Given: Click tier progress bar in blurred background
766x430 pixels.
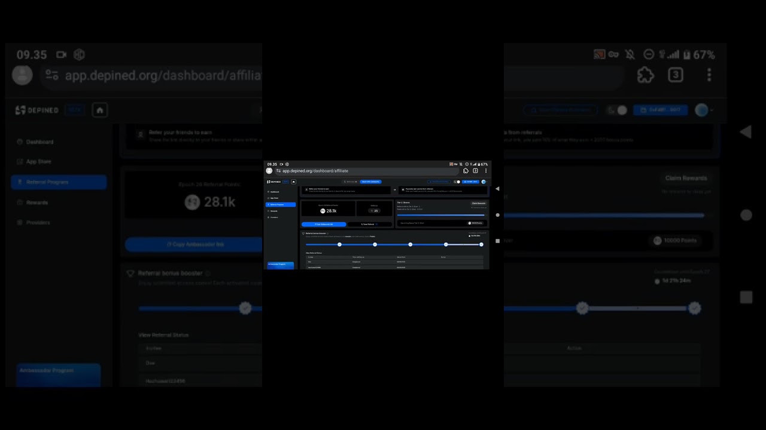Looking at the screenshot, I should click(604, 215).
